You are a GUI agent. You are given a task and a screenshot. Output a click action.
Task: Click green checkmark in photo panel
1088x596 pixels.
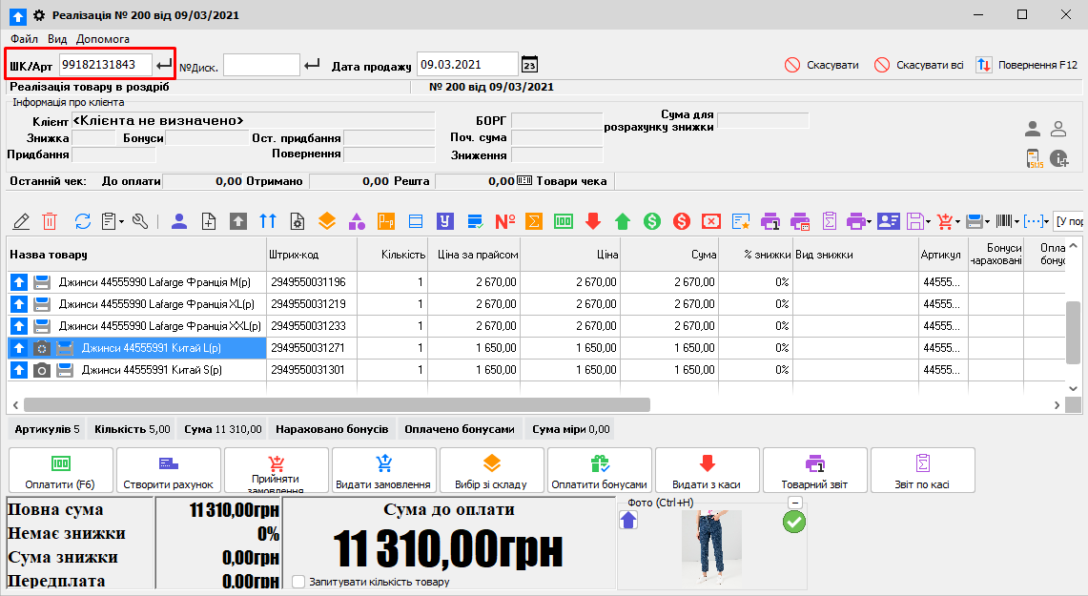tap(793, 522)
